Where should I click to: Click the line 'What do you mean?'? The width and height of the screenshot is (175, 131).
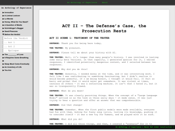click(72, 91)
